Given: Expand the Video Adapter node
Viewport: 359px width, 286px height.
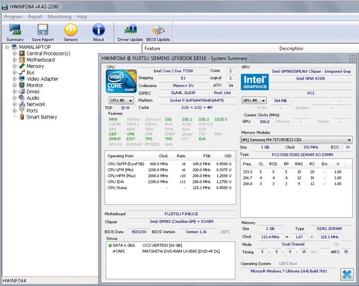Looking at the screenshot, I should (14, 79).
